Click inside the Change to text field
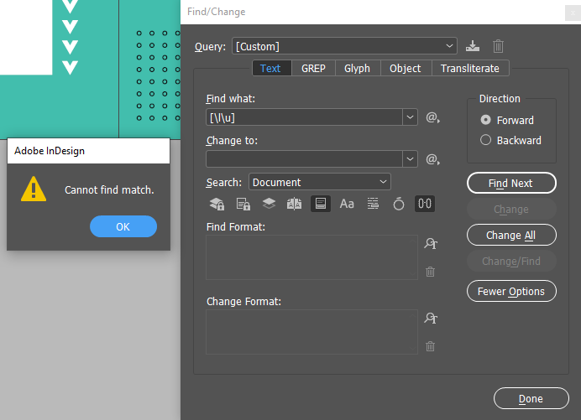The height and width of the screenshot is (420, 581). [x=304, y=158]
